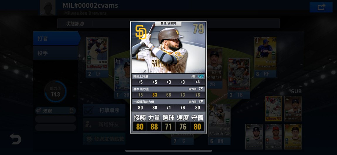The height and width of the screenshot is (155, 337).
Task: Tap the refresh icon beside 炫銀
Action: coord(72,111)
